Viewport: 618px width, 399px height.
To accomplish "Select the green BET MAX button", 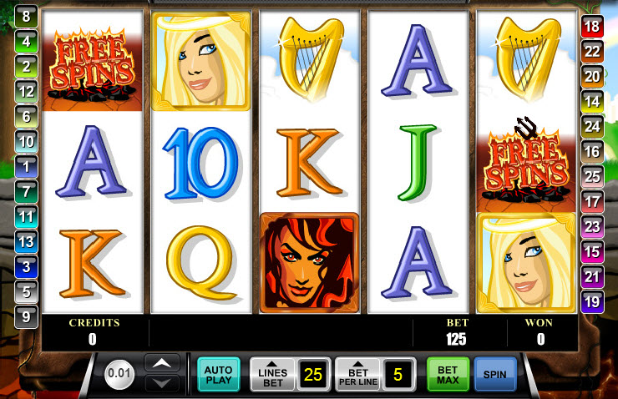I will coord(448,374).
